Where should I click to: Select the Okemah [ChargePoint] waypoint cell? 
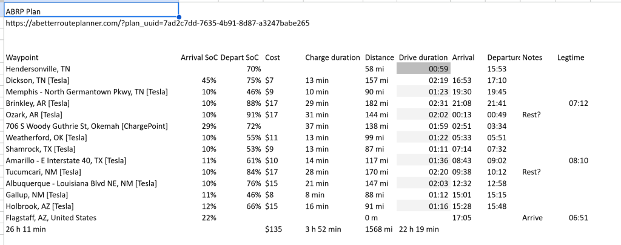click(87, 126)
